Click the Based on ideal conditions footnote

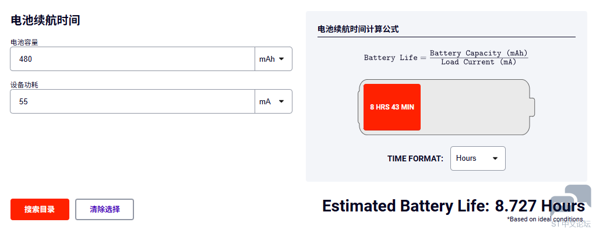pyautogui.click(x=545, y=219)
